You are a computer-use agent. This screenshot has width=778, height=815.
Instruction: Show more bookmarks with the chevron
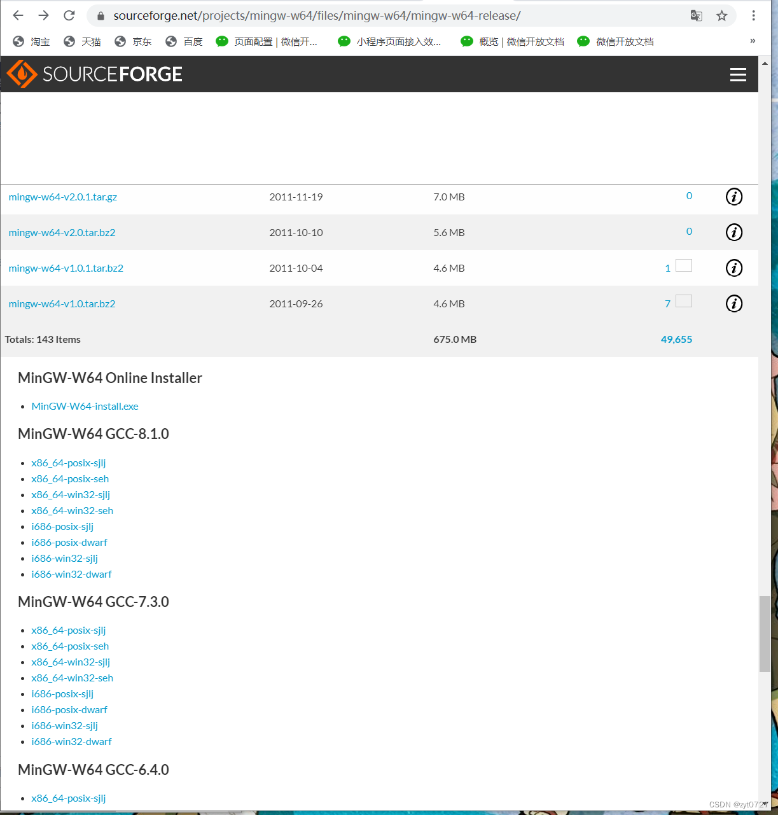[753, 41]
